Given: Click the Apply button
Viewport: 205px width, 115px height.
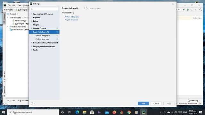Looking at the screenshot, I should [169, 103].
